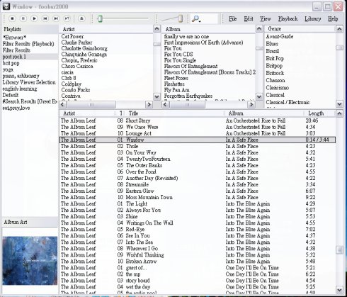Click Genre list scroll-up arrow
The image size is (347, 297).
click(x=339, y=29)
